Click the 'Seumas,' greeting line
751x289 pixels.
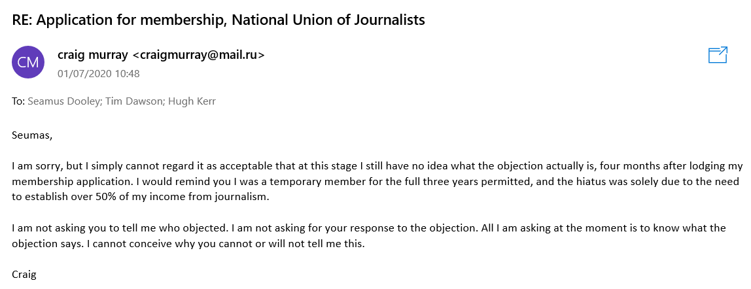(31, 135)
